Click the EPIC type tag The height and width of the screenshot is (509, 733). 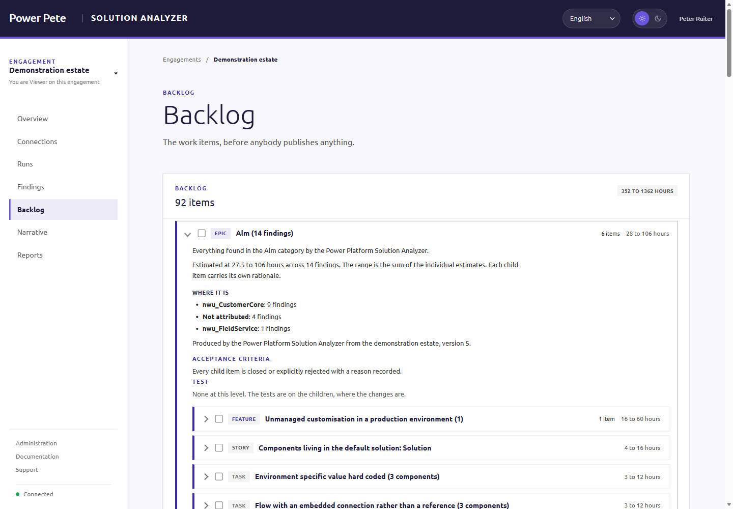[x=220, y=234]
